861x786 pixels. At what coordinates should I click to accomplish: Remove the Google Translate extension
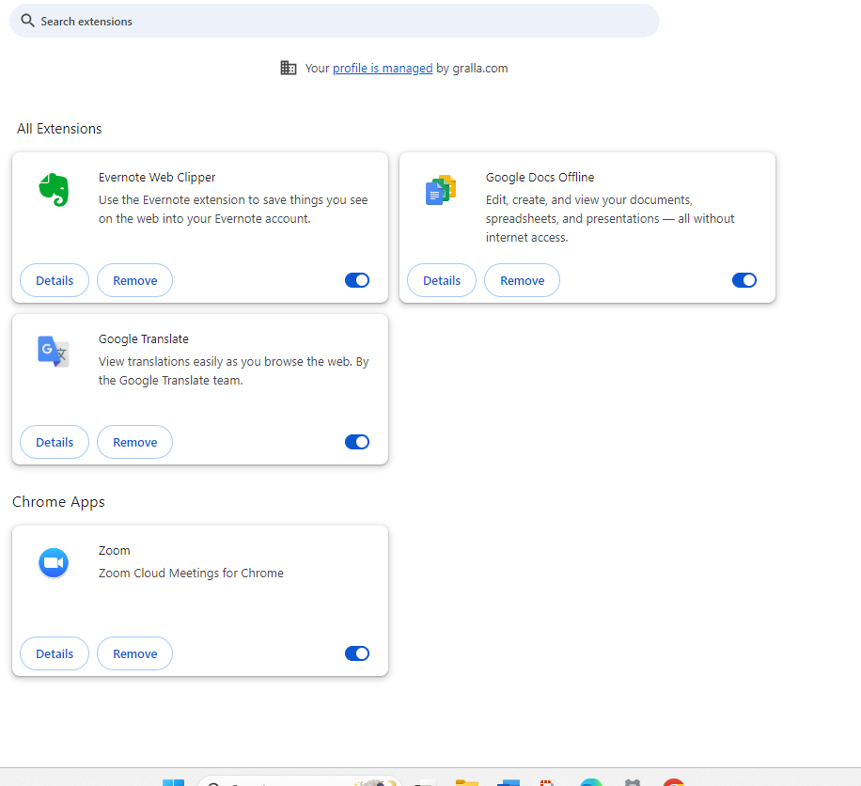pos(135,442)
